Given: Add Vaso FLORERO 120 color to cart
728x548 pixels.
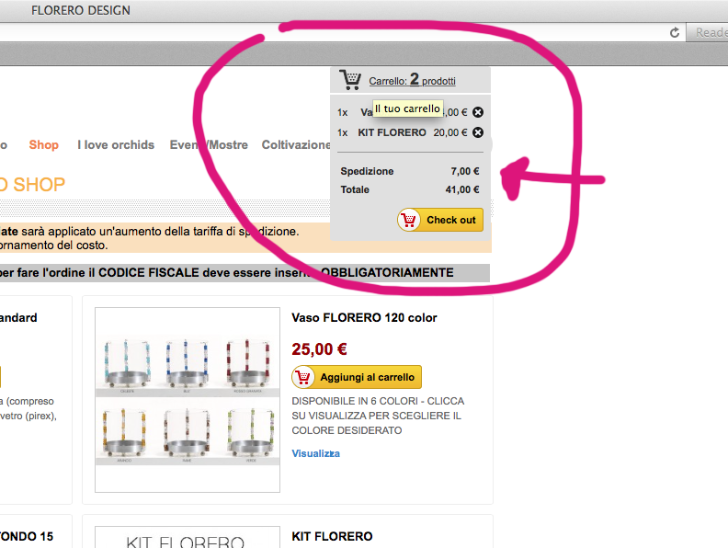Looking at the screenshot, I should click(357, 377).
